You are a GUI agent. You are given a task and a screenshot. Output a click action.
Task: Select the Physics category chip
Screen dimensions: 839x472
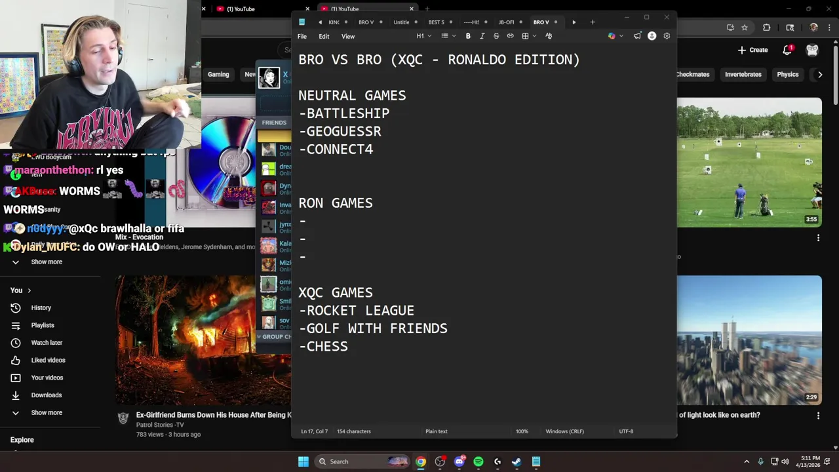(787, 74)
